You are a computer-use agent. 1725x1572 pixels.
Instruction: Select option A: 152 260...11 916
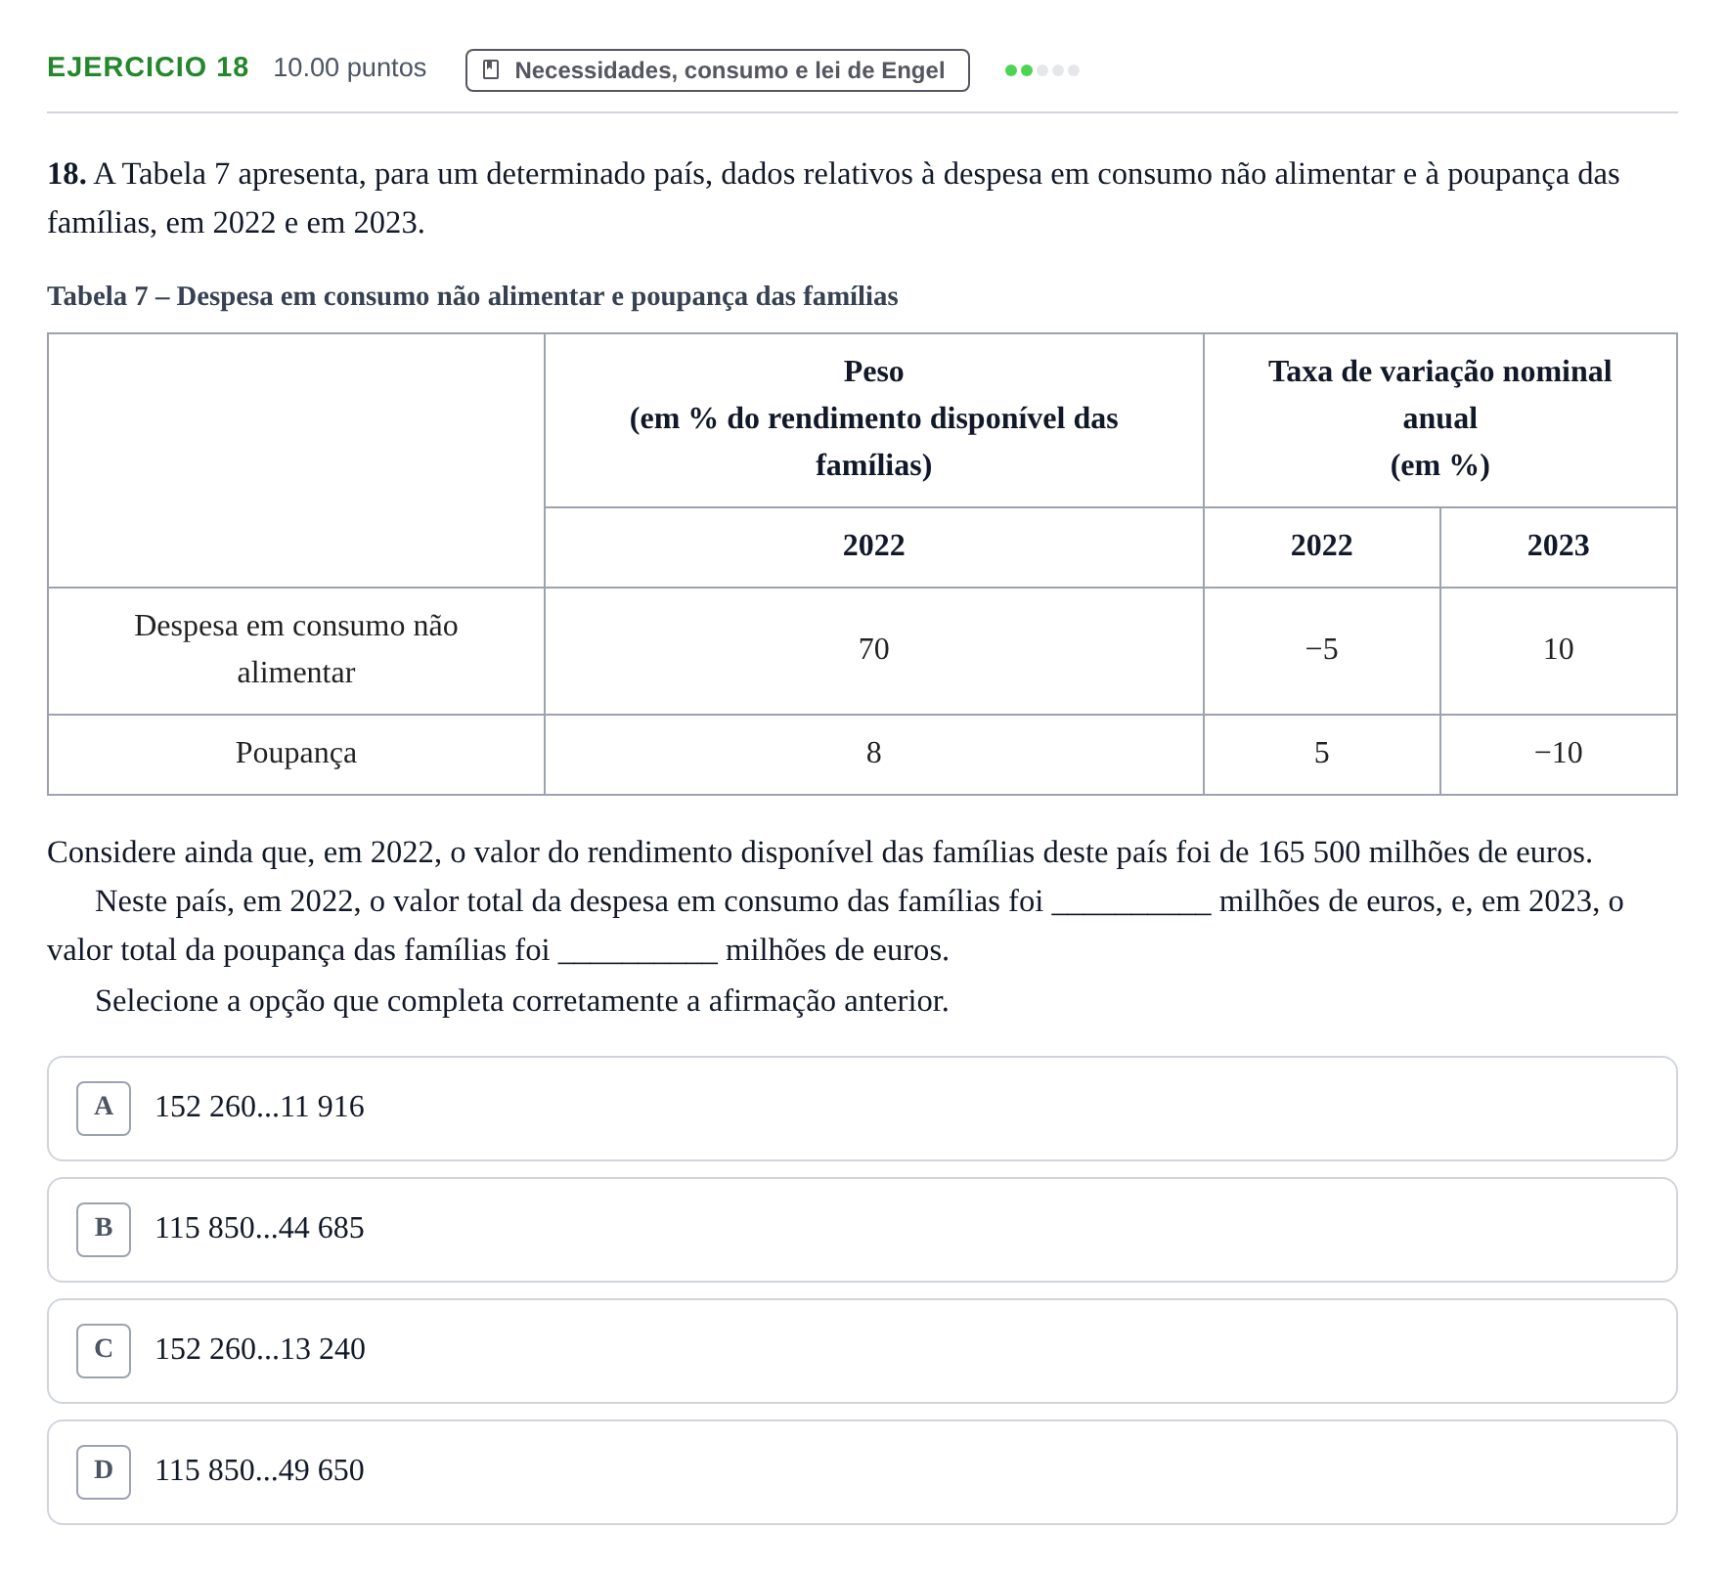[862, 1109]
